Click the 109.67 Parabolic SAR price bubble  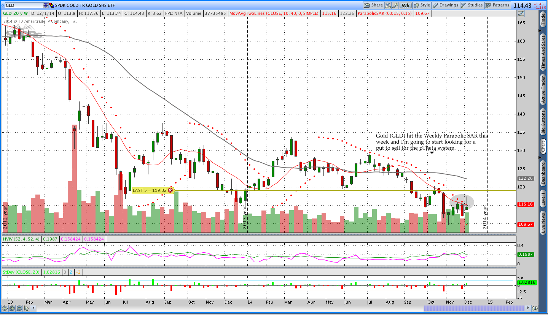click(525, 224)
